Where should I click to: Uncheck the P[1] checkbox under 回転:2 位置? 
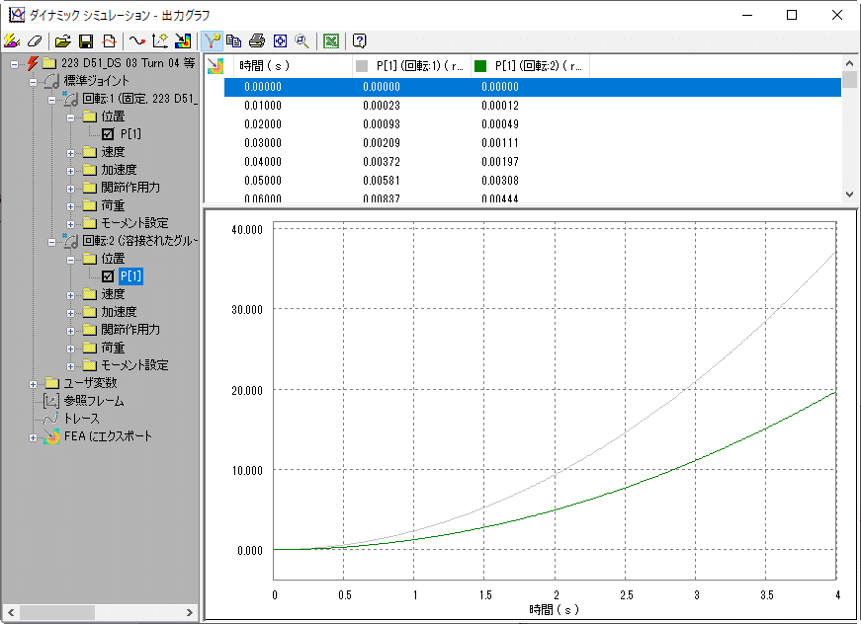(x=108, y=276)
